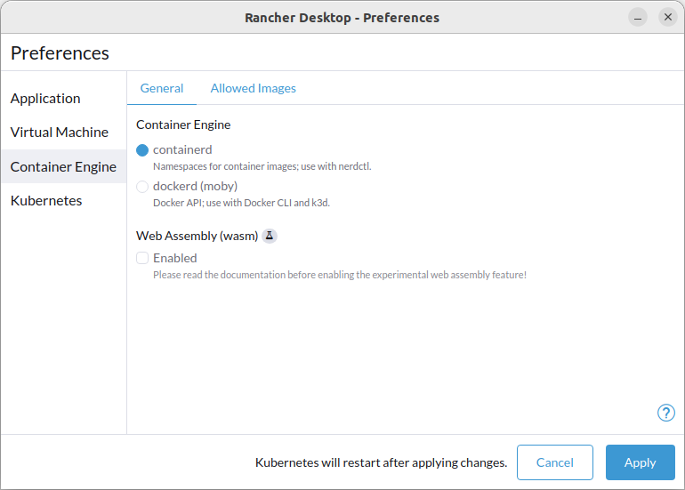
Task: Click the Web Assembly (wasm) heading
Action: pos(197,236)
